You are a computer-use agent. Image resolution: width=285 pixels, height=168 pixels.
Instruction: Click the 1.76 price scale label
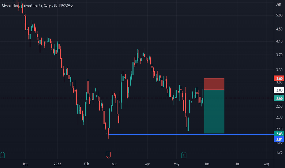tap(279, 152)
